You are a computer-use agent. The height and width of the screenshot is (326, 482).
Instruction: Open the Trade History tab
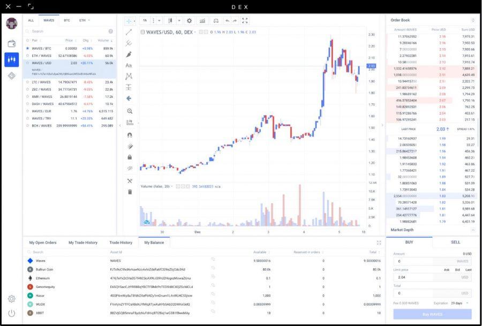click(121, 242)
